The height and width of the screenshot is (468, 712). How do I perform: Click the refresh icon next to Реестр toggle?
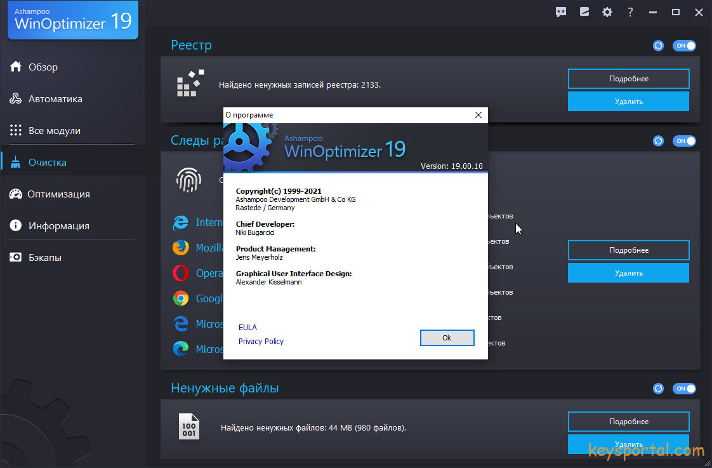658,46
